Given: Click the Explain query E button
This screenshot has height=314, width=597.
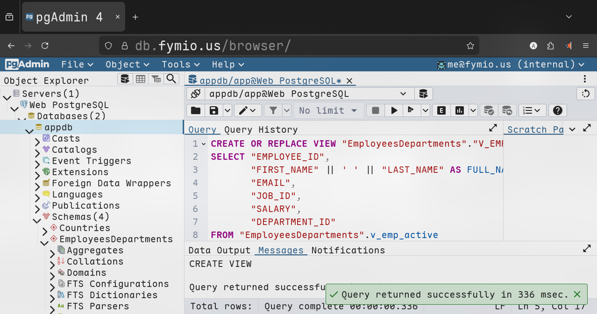Looking at the screenshot, I should pyautogui.click(x=441, y=110).
